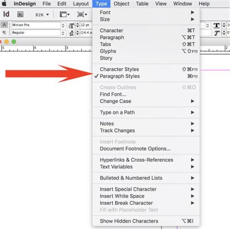This screenshot has height=229, width=230.
Task: Click the InDesign Id application icon
Action: [6, 14]
